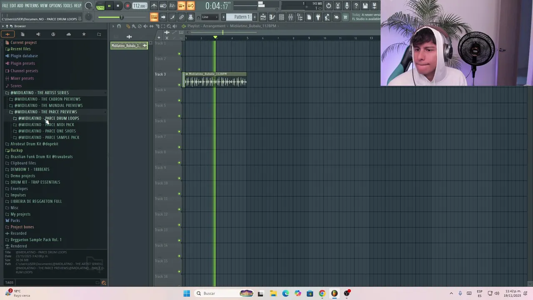The width and height of the screenshot is (533, 300).
Task: Select the playlist Zoom tool
Action: coord(169,26)
